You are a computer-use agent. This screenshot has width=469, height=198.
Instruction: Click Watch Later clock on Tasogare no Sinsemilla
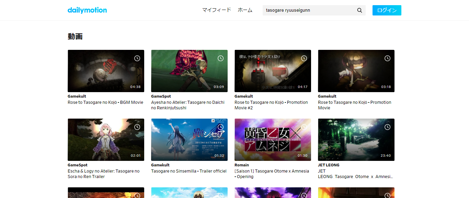click(220, 127)
